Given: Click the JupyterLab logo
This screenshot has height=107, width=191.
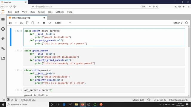Looking at the screenshot, I should click(x=3, y=12).
